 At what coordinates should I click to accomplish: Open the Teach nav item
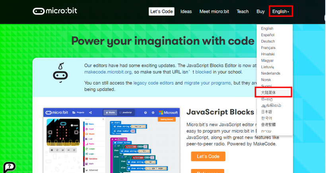point(243,12)
